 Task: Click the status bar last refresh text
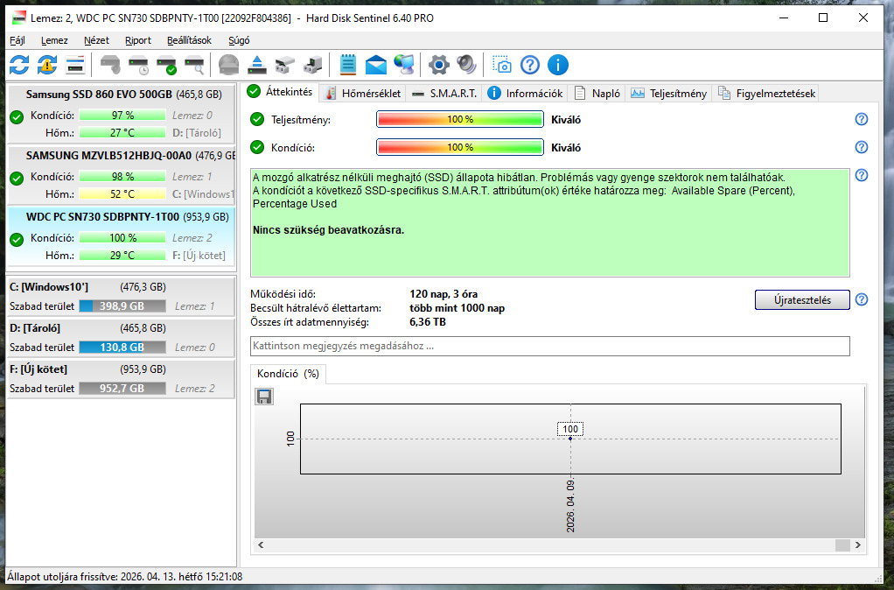pyautogui.click(x=125, y=577)
